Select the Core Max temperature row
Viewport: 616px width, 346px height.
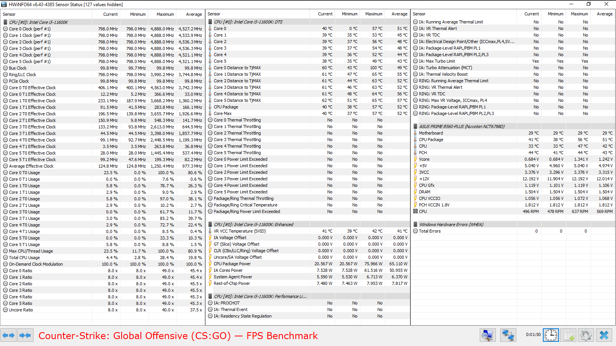point(308,113)
